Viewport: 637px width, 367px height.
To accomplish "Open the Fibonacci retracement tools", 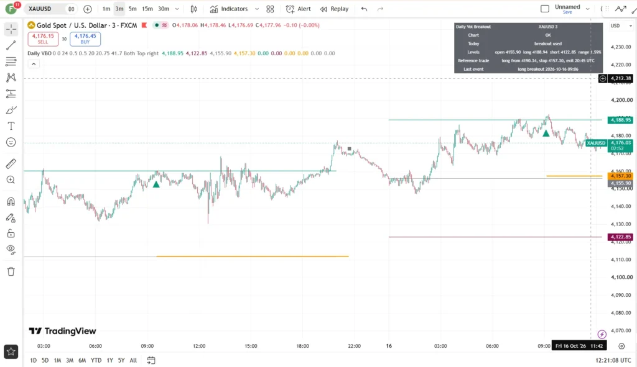I will (x=11, y=61).
